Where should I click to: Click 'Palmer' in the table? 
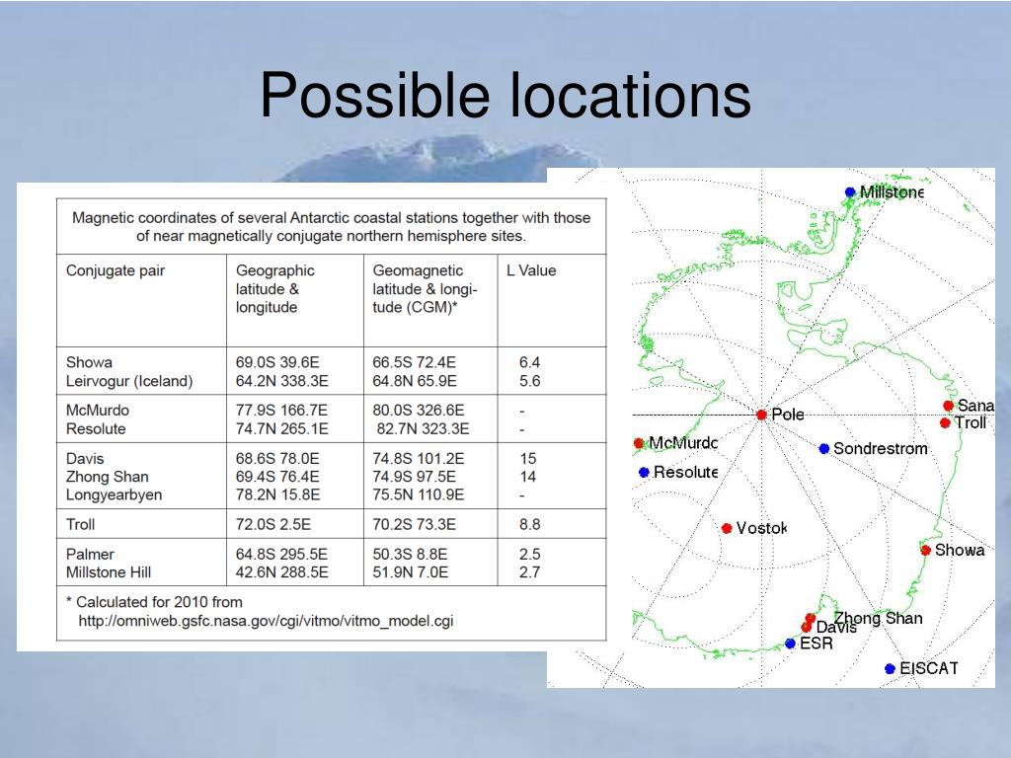click(90, 555)
